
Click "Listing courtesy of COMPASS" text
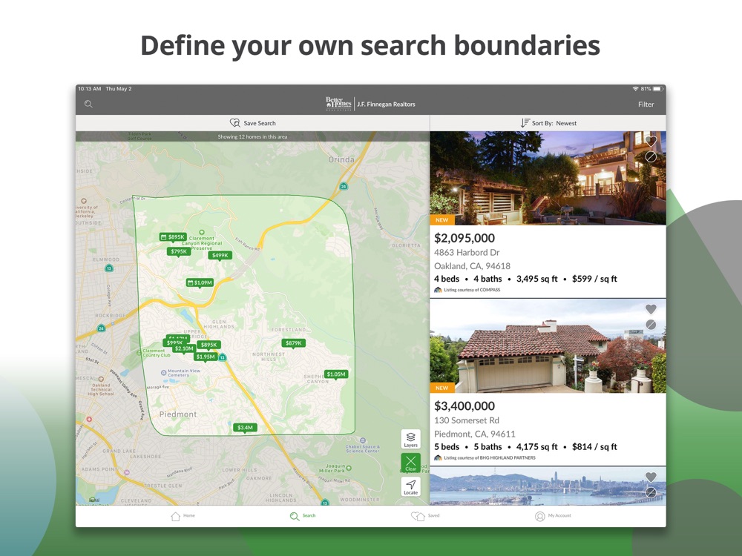point(472,290)
